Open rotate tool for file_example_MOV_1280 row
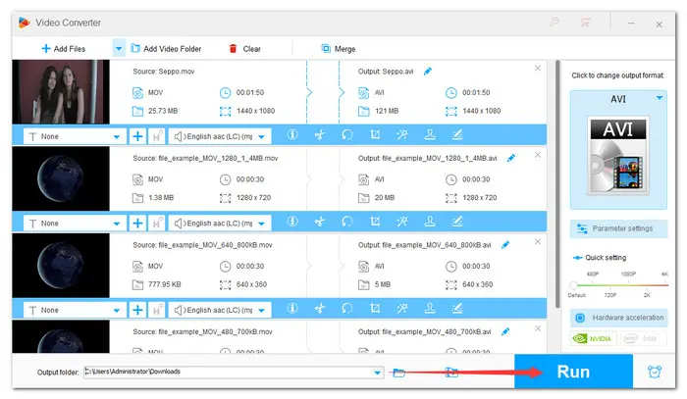 point(347,222)
